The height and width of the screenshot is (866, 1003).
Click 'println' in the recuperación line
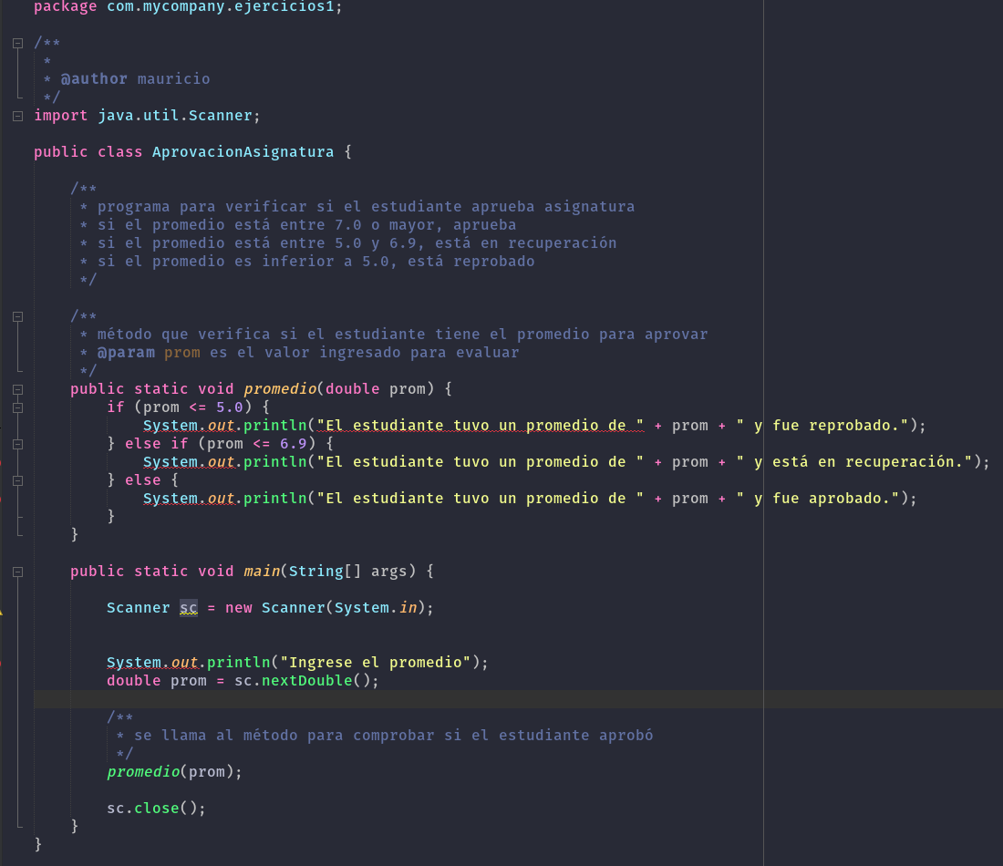tap(275, 462)
